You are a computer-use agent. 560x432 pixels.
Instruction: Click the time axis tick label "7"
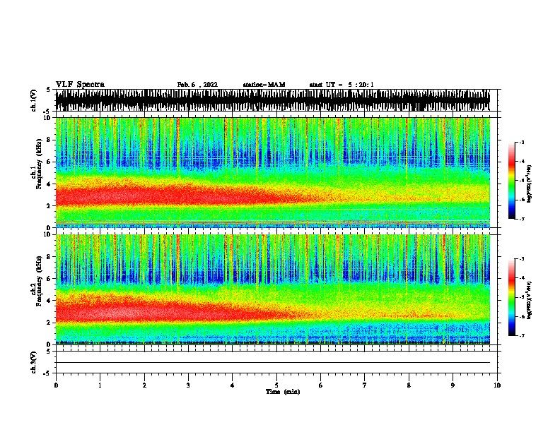coord(365,385)
